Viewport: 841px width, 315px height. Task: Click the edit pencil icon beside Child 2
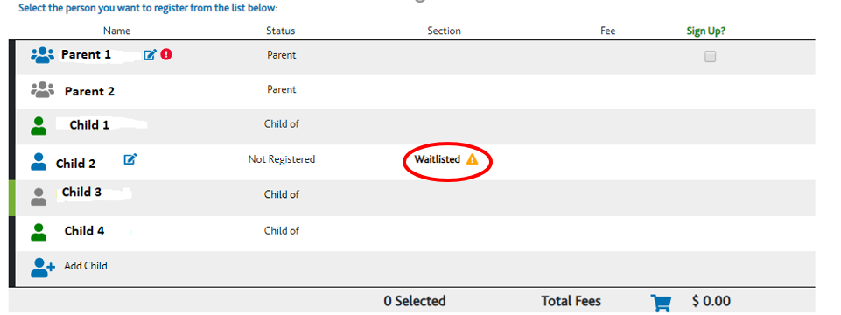tap(130, 159)
